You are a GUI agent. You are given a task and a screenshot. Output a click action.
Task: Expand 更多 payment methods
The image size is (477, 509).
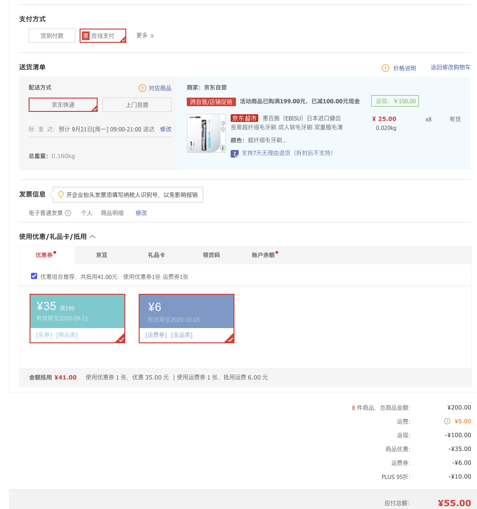pyautogui.click(x=145, y=35)
